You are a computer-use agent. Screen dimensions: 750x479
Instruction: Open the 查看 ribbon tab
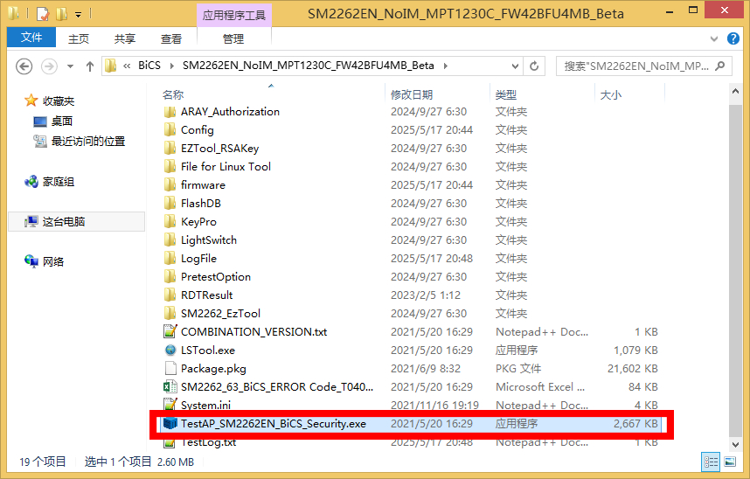(x=171, y=39)
